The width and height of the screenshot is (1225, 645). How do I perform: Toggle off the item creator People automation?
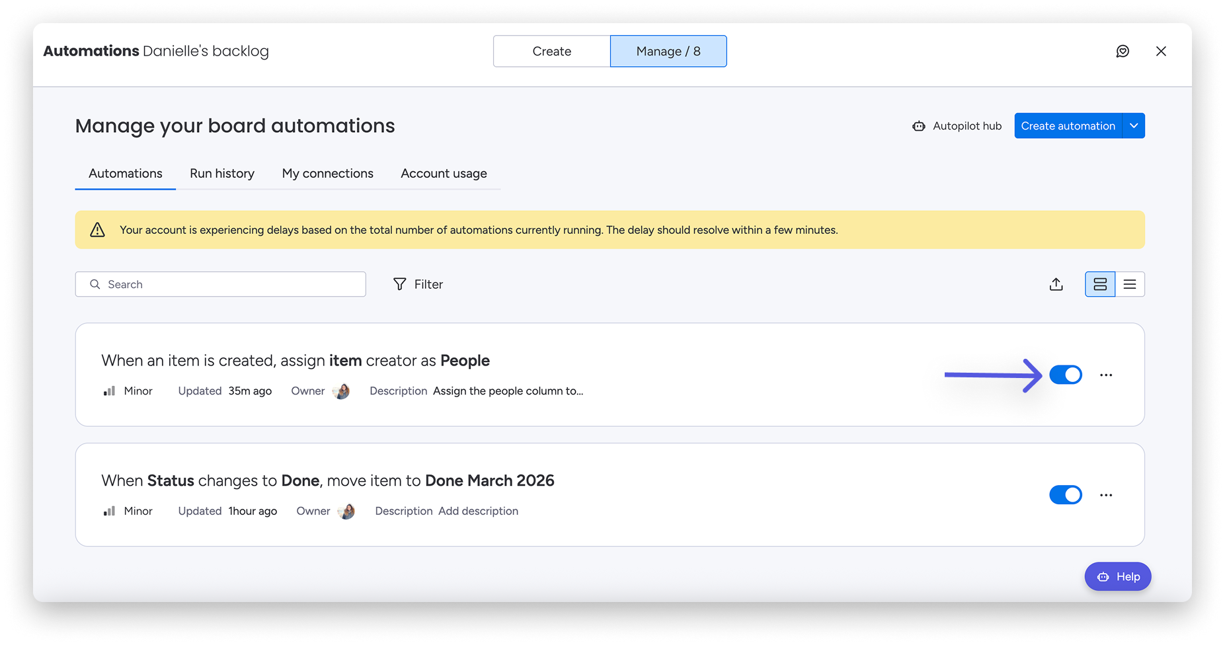coord(1066,375)
